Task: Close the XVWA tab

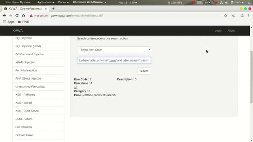Action: click(46, 9)
